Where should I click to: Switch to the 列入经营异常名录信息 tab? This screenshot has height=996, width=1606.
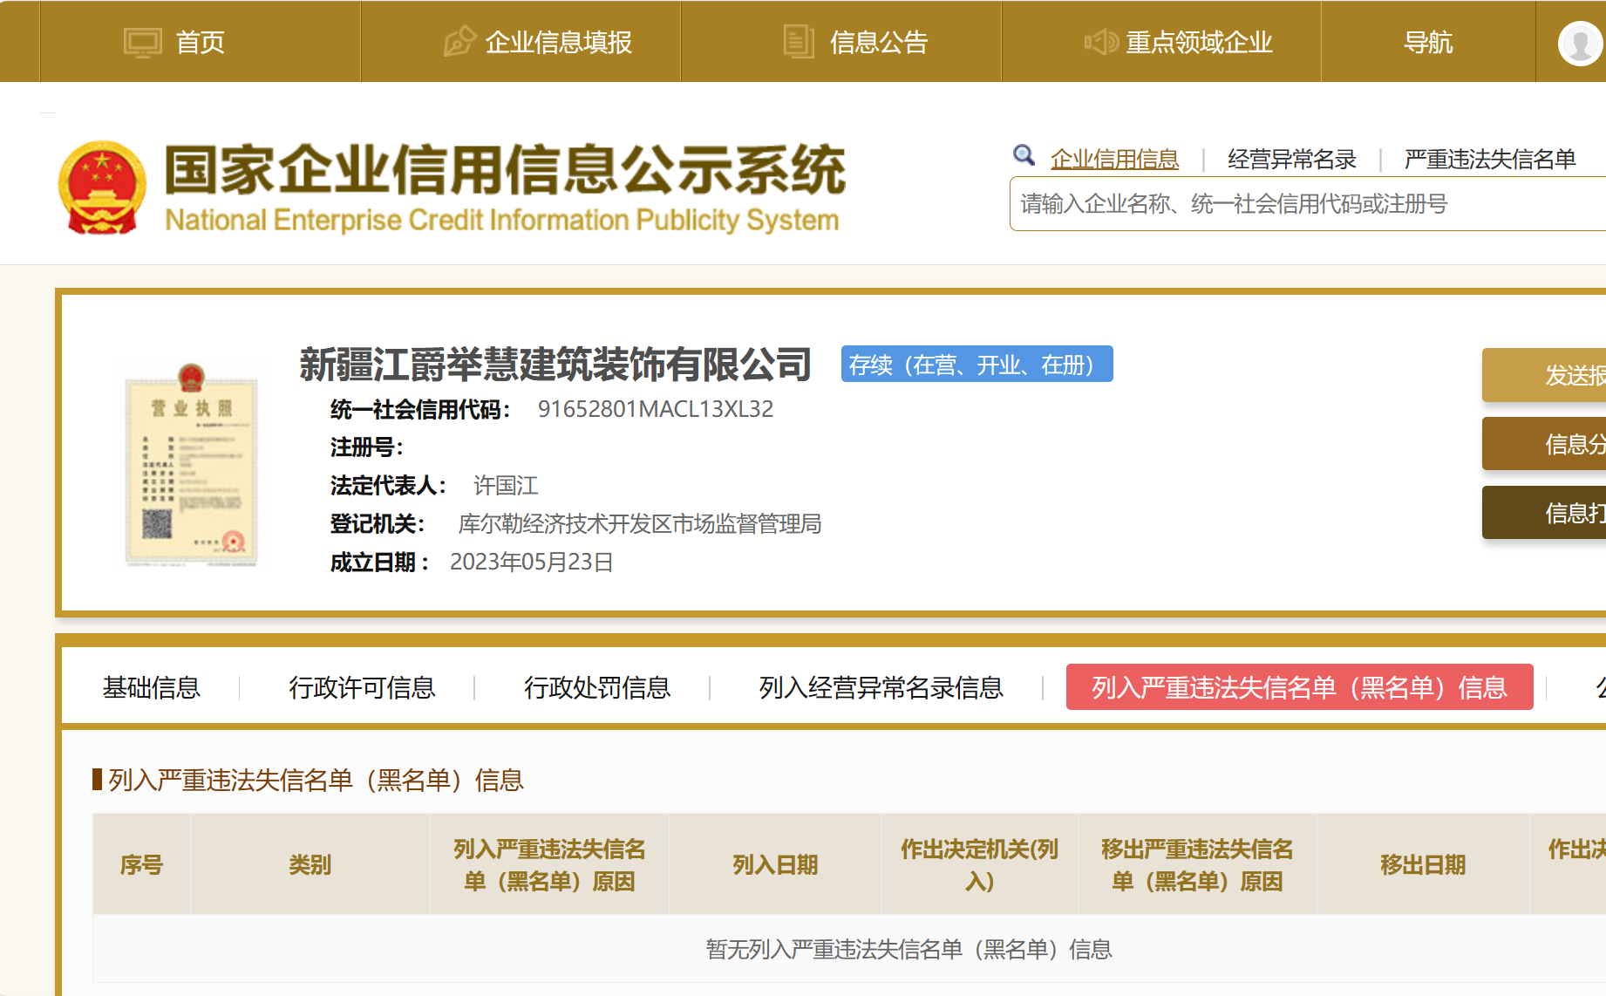tap(881, 687)
